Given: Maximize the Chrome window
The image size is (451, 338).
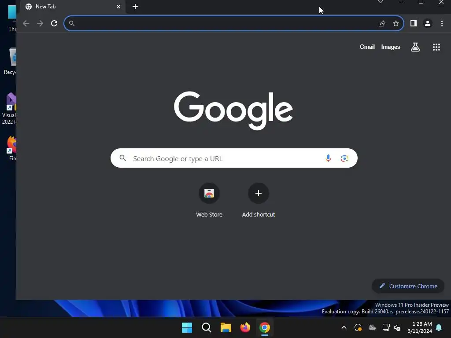Looking at the screenshot, I should (x=421, y=2).
